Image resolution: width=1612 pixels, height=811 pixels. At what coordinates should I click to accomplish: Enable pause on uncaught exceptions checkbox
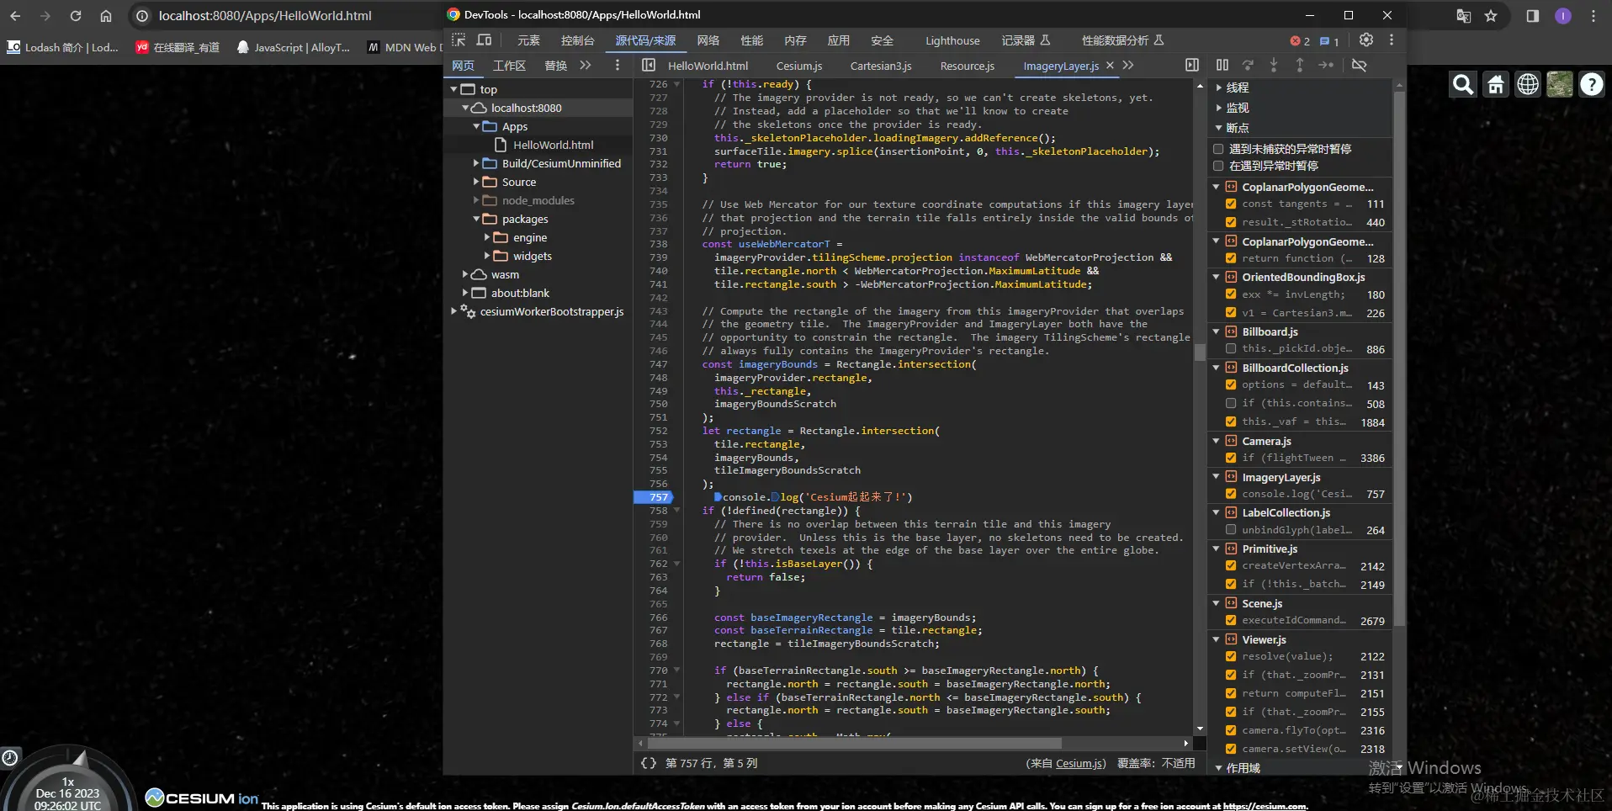(1218, 149)
